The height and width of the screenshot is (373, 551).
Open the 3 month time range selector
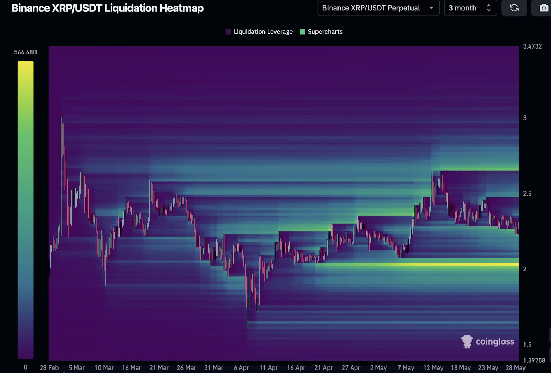tap(470, 8)
